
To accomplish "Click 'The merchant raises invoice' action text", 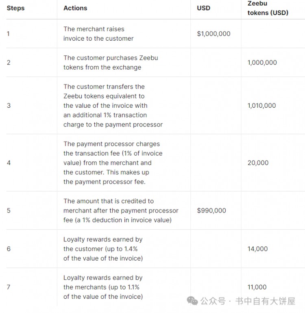I will (x=98, y=34).
